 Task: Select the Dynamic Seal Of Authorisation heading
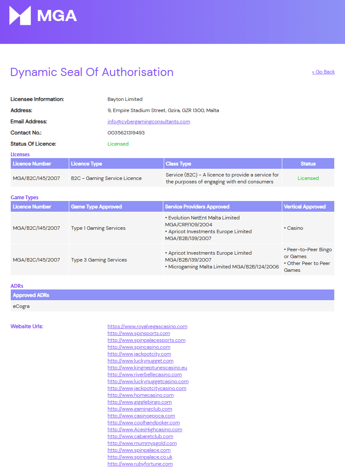click(92, 72)
